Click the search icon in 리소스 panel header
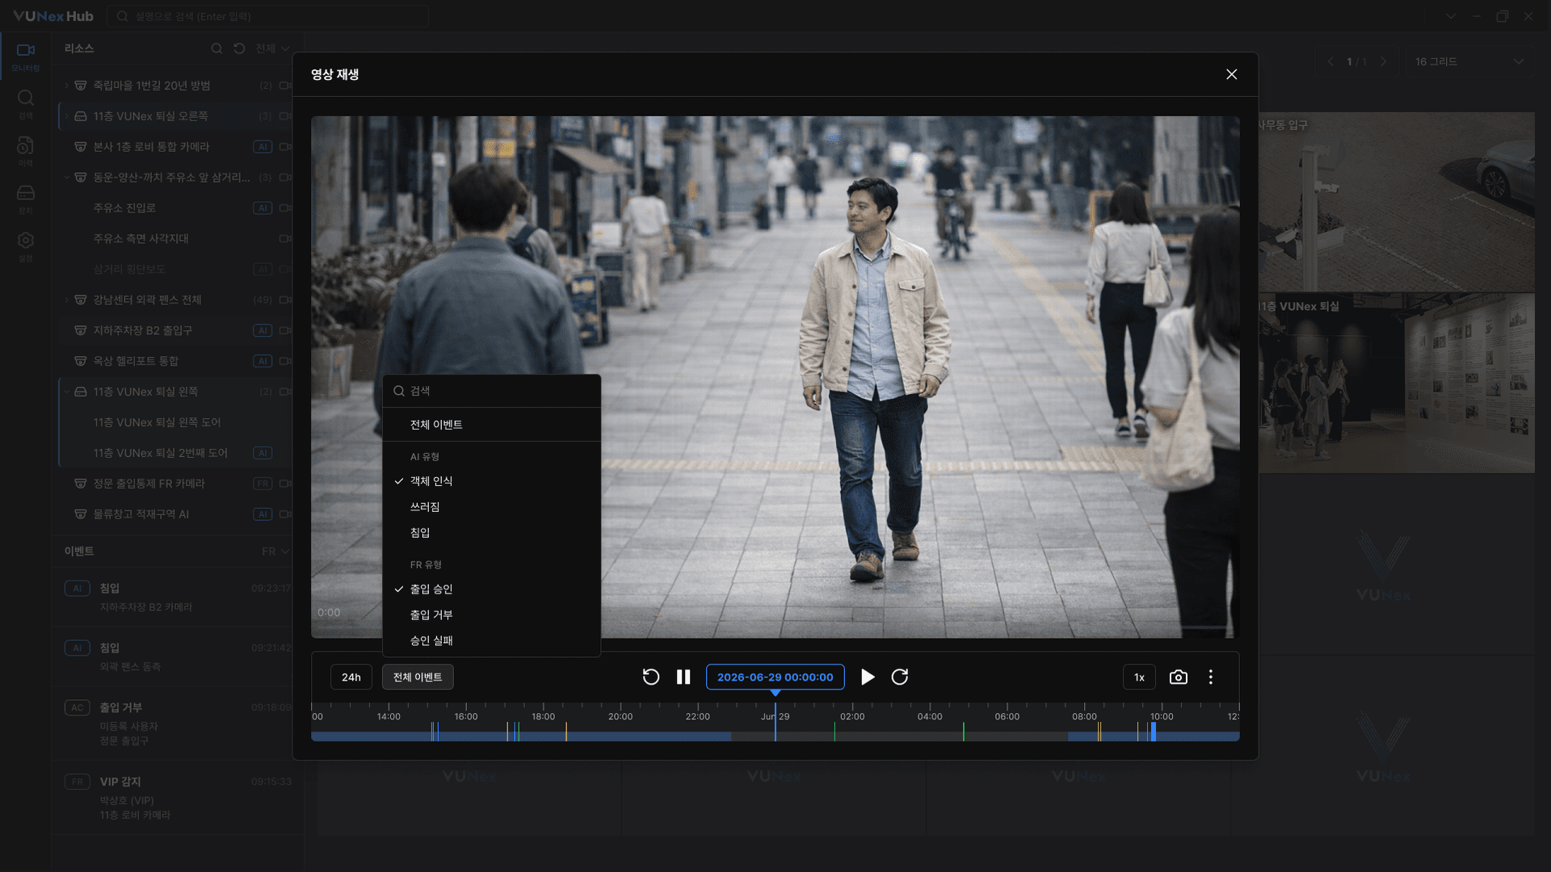This screenshot has height=872, width=1551. [x=216, y=48]
